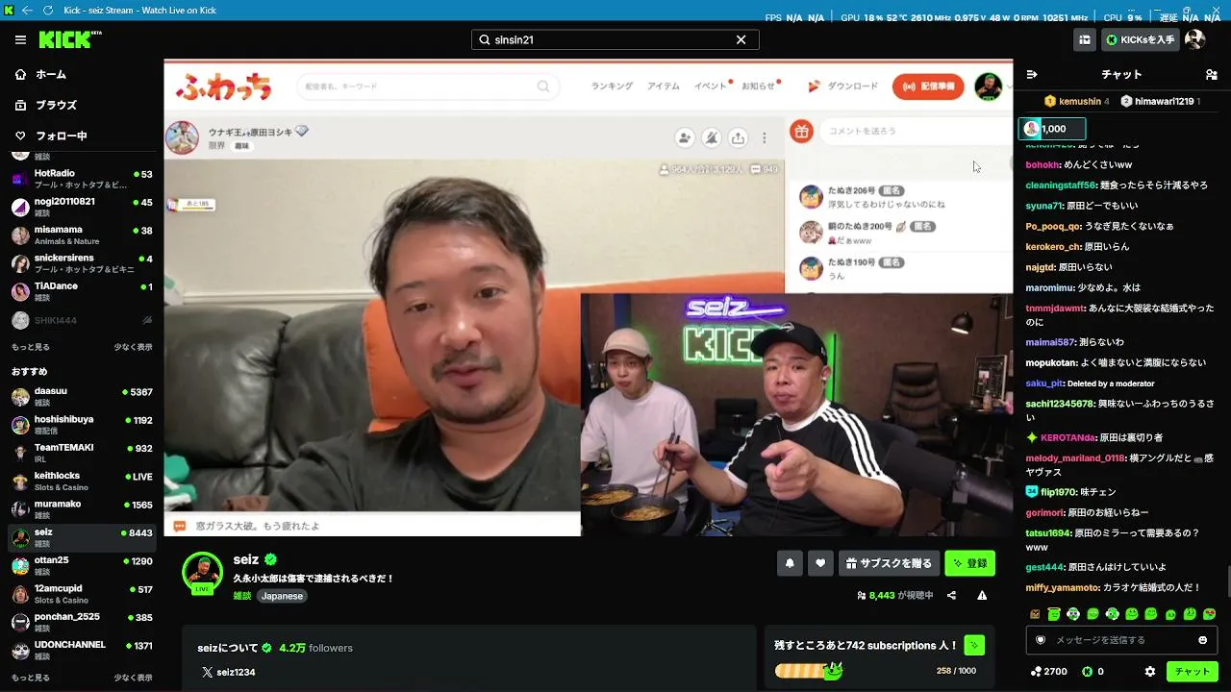1231x692 pixels.
Task: Open the muramako channel
Action: tap(82, 508)
